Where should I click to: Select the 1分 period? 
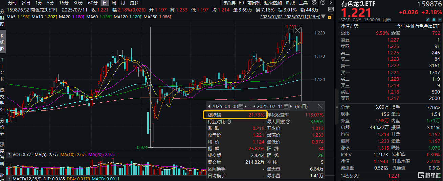tap(39, 2)
